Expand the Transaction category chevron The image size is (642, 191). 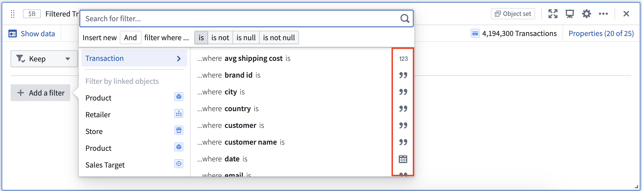click(x=179, y=58)
